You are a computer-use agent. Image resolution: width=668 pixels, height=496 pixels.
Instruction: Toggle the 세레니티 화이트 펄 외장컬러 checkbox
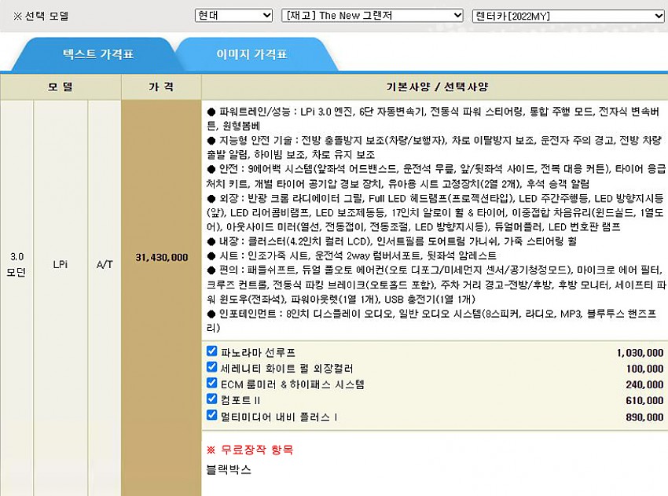pos(211,368)
